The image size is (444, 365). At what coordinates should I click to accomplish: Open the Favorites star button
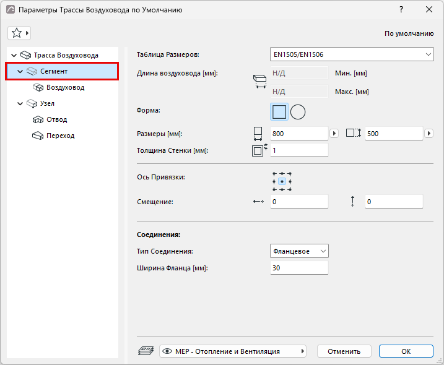(19, 33)
